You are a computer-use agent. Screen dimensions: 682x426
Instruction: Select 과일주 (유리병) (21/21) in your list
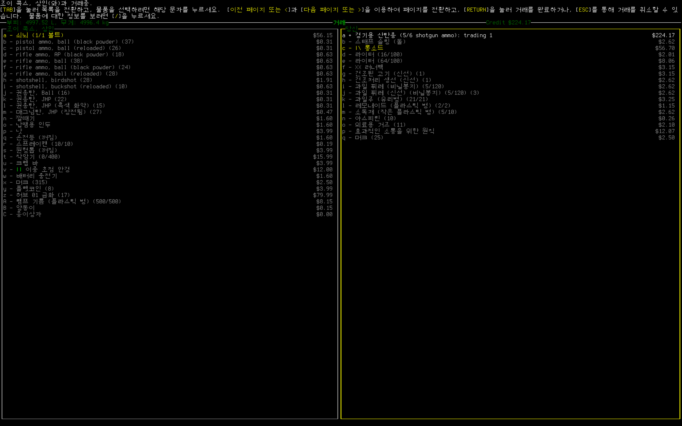[391, 99]
